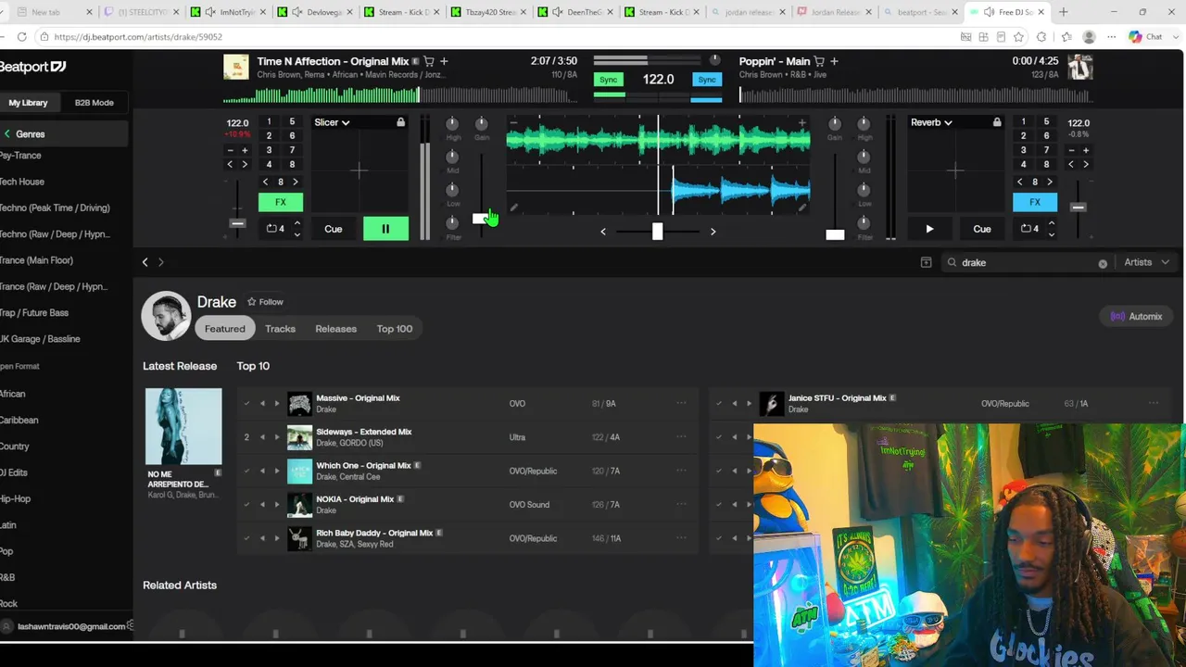
Task: Open more options for Rich Baby Daddy
Action: [681, 537]
